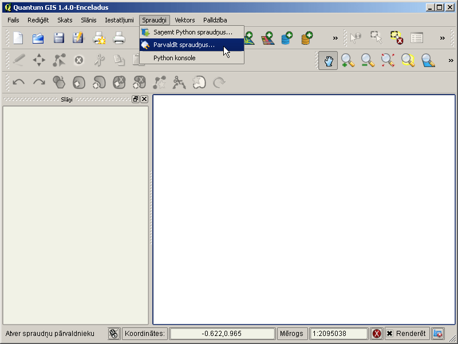Zoom to layer magnifier icon
This screenshot has height=344, width=458.
pos(428,61)
